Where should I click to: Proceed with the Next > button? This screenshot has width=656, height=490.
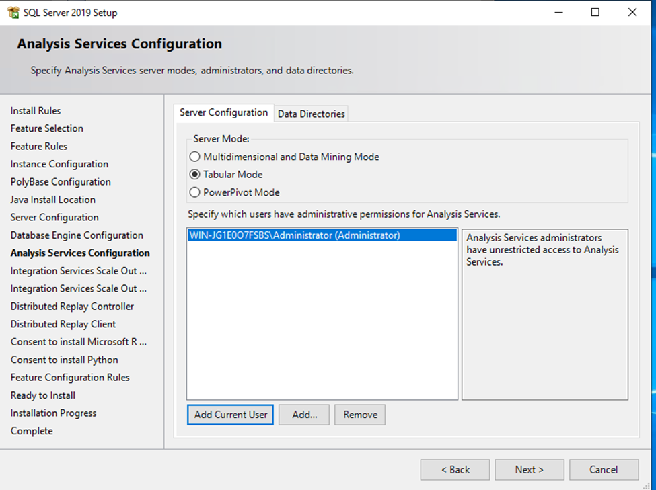[530, 470]
